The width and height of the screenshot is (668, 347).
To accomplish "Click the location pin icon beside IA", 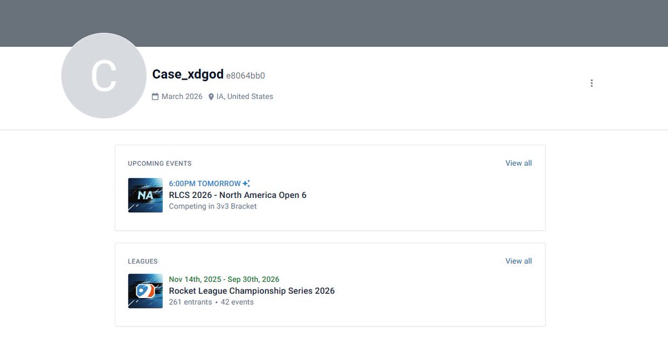I will 211,97.
